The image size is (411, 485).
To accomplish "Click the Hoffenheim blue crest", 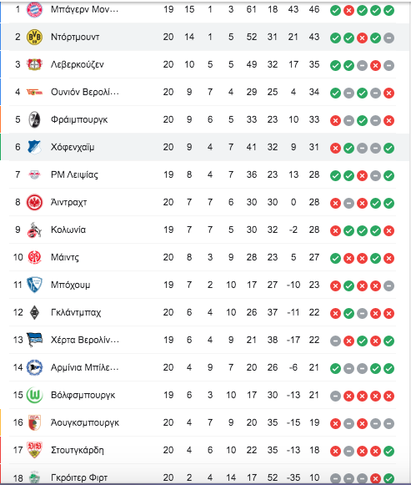I will (34, 147).
